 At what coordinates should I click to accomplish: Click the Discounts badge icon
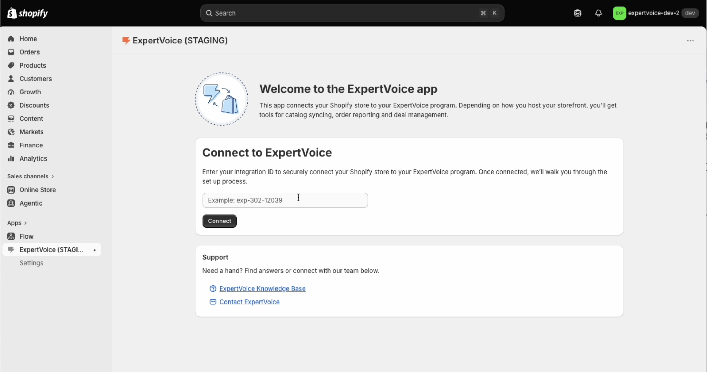pos(11,105)
